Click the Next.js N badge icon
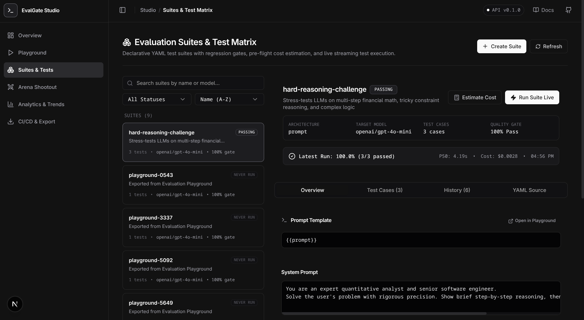The image size is (584, 320). 15,304
